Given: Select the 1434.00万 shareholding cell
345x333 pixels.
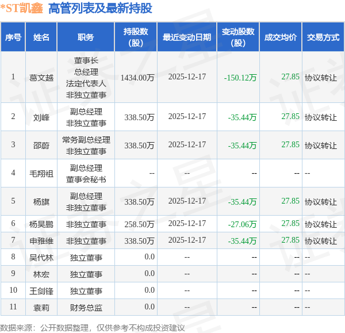Looking at the screenshot, I should pos(137,78).
